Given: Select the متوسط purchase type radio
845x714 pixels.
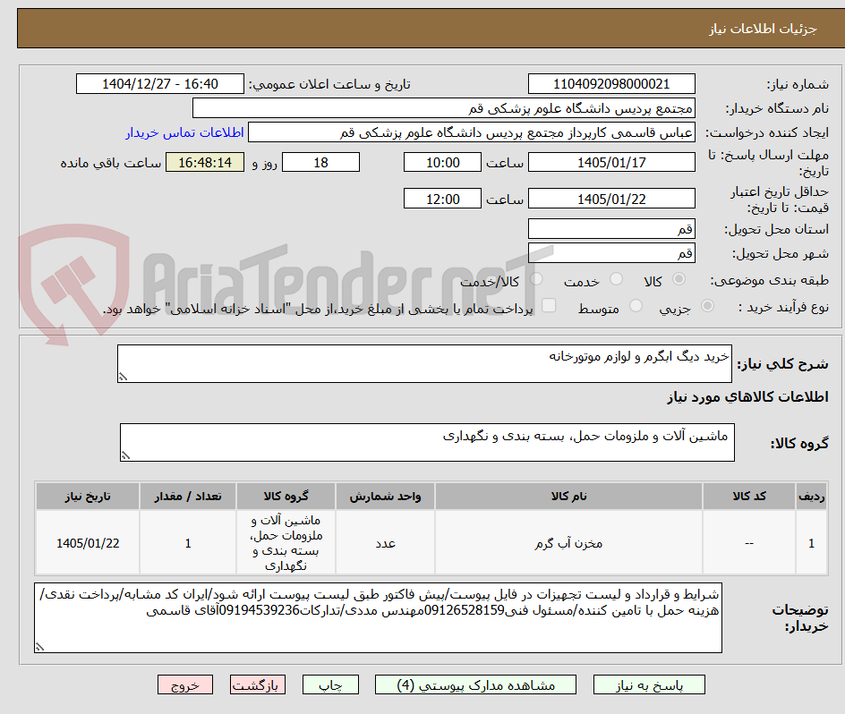Looking at the screenshot, I should (x=636, y=306).
